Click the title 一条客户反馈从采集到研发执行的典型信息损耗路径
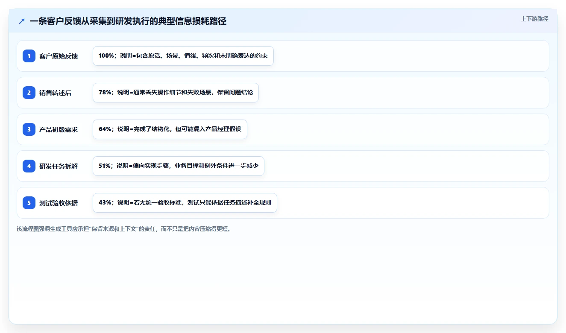 (x=128, y=21)
